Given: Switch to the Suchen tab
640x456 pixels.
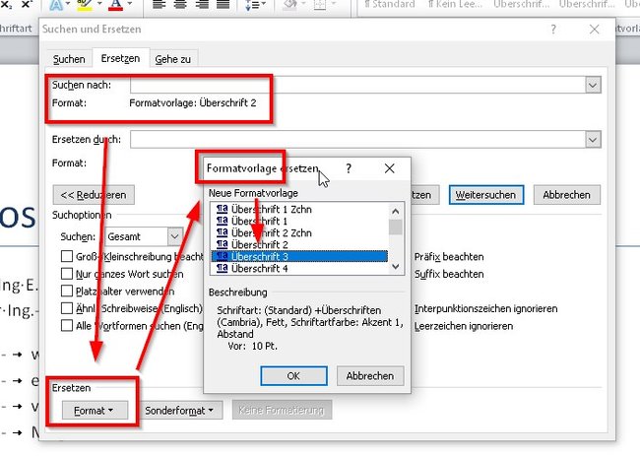Looking at the screenshot, I should (x=69, y=59).
